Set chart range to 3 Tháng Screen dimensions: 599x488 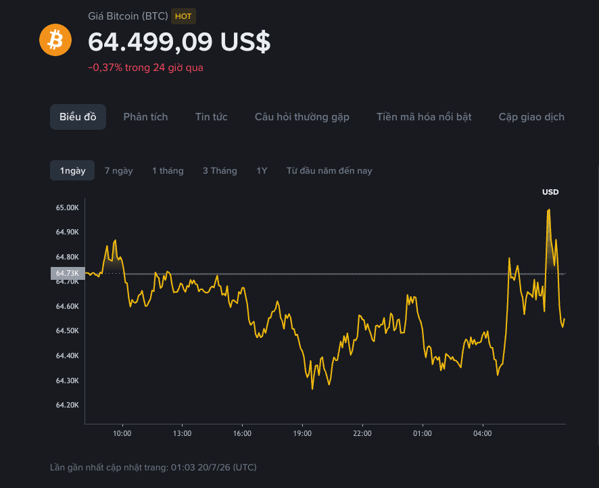pyautogui.click(x=220, y=171)
